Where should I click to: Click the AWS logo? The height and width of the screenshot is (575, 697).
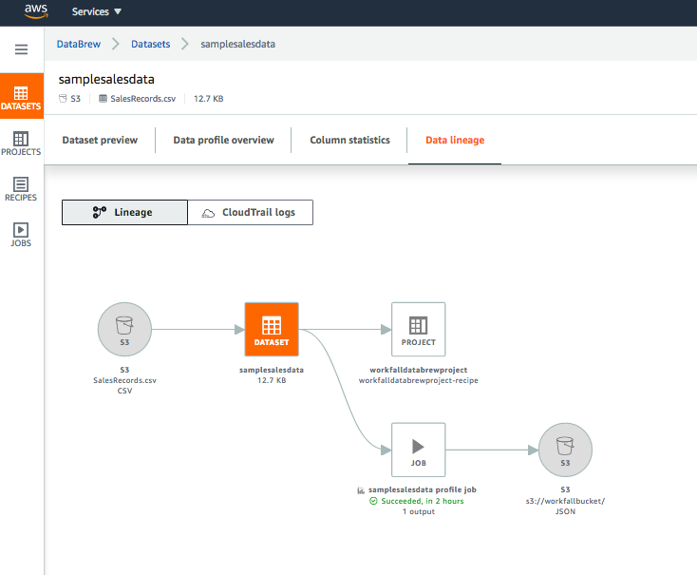point(36,11)
